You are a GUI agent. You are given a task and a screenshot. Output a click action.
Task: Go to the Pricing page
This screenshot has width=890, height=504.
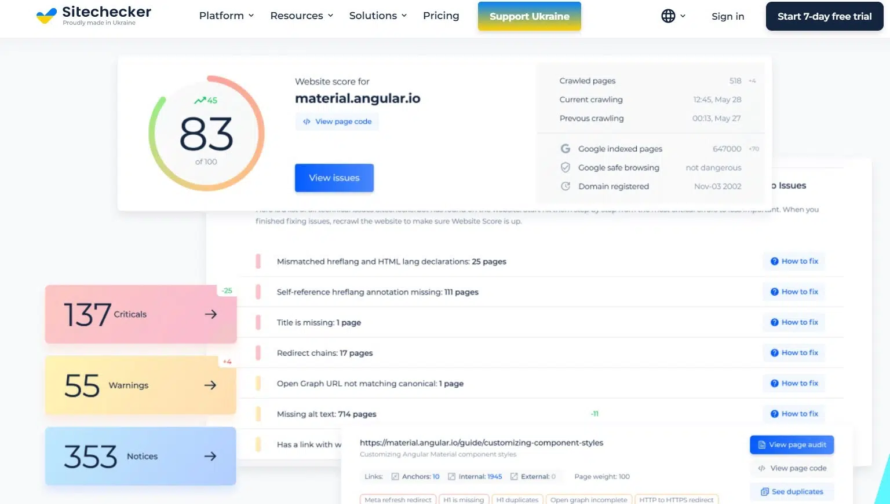tap(441, 16)
